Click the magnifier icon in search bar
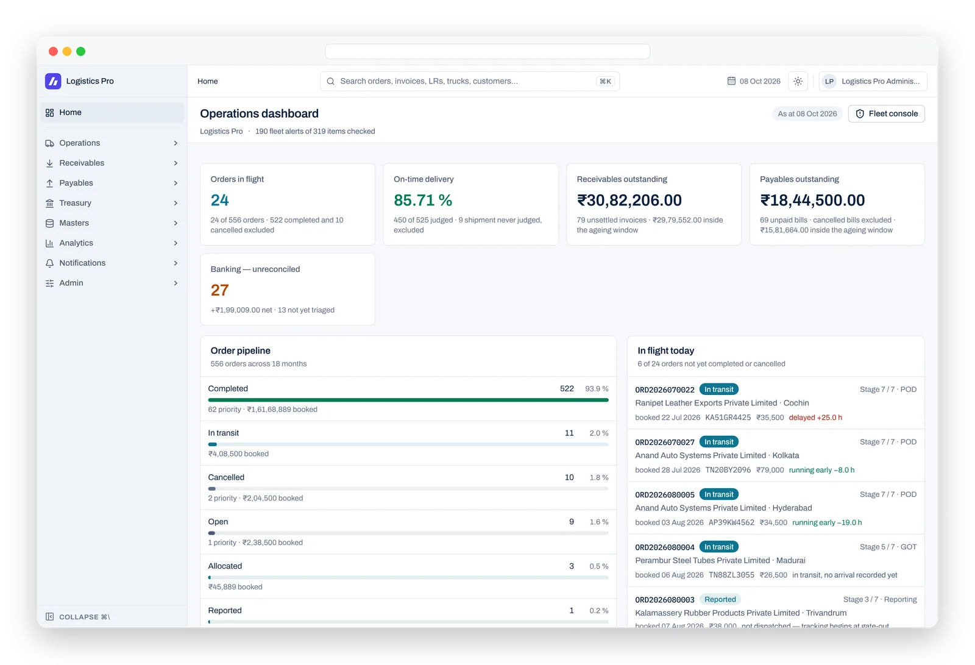The image size is (975, 665). (x=330, y=81)
